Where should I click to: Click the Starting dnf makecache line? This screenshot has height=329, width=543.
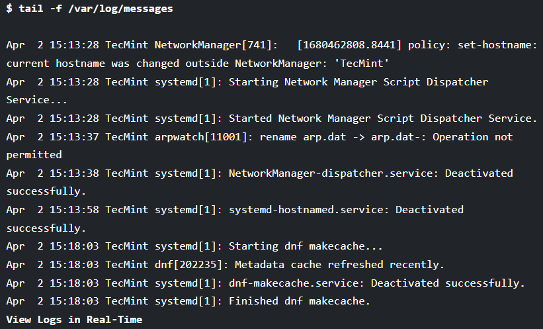click(x=194, y=246)
